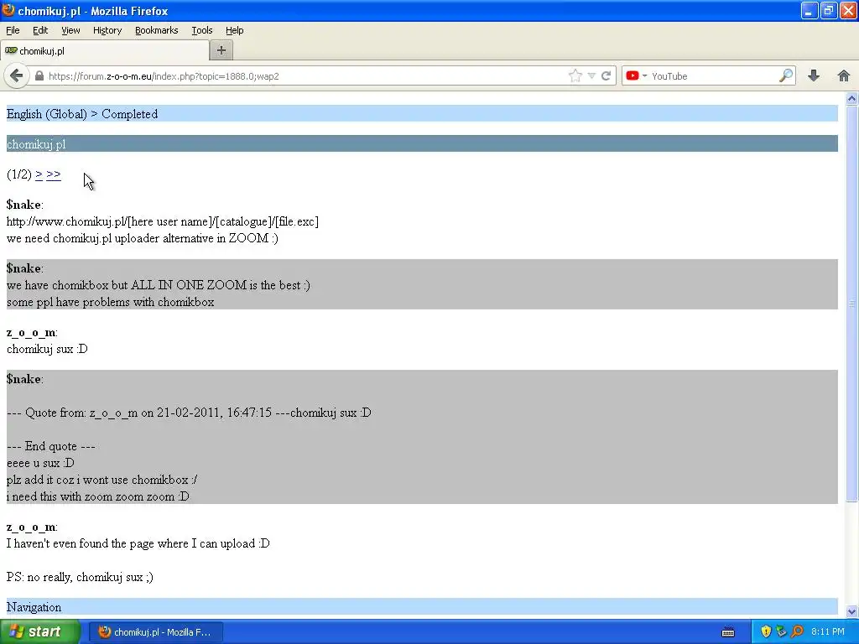This screenshot has width=859, height=644.
Task: Click the text 'chomikuj sux :D' reply
Action: tap(47, 349)
